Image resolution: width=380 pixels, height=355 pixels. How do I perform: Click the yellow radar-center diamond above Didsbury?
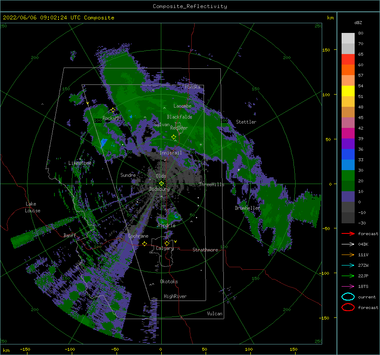[161, 184]
